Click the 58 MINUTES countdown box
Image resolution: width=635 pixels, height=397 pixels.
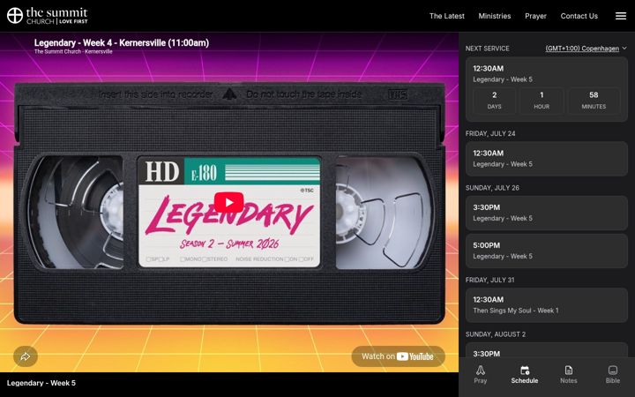pos(594,100)
